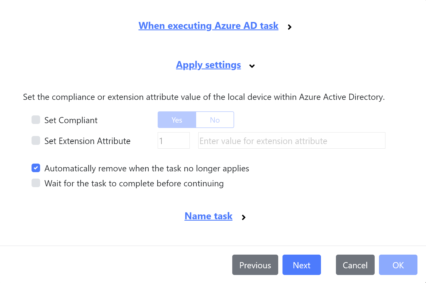Open the "When executing Azure AD task" link
This screenshot has height=283, width=426.
point(208,26)
